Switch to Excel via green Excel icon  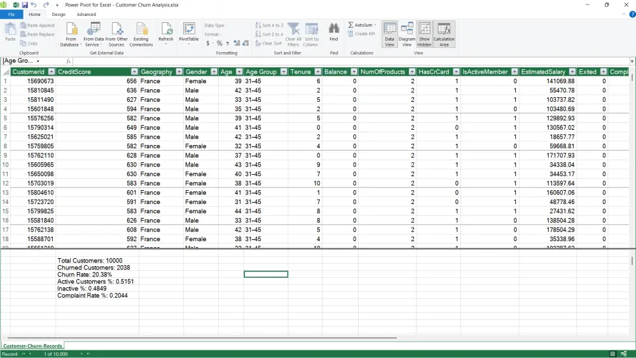click(x=17, y=5)
